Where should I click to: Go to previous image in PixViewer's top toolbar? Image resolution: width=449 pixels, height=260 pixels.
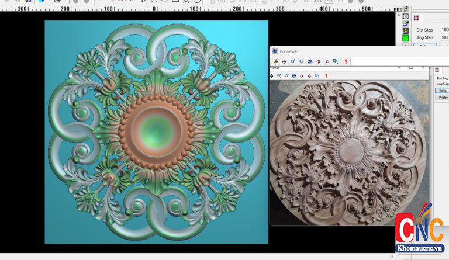tap(318, 61)
